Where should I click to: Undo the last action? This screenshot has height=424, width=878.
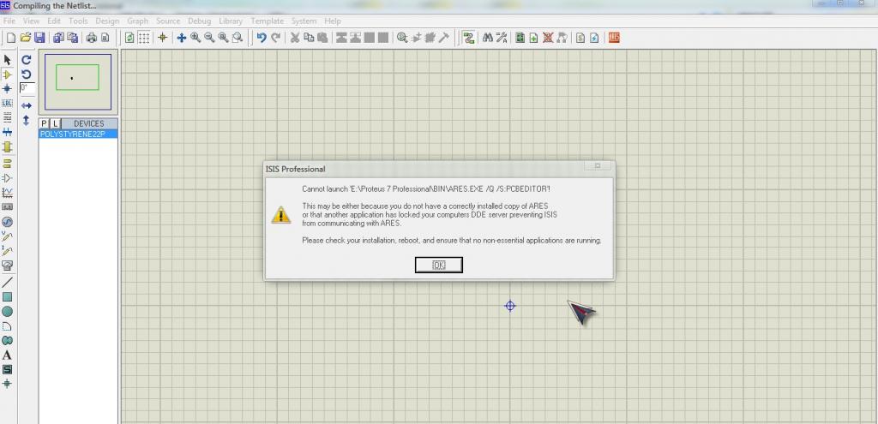point(262,38)
